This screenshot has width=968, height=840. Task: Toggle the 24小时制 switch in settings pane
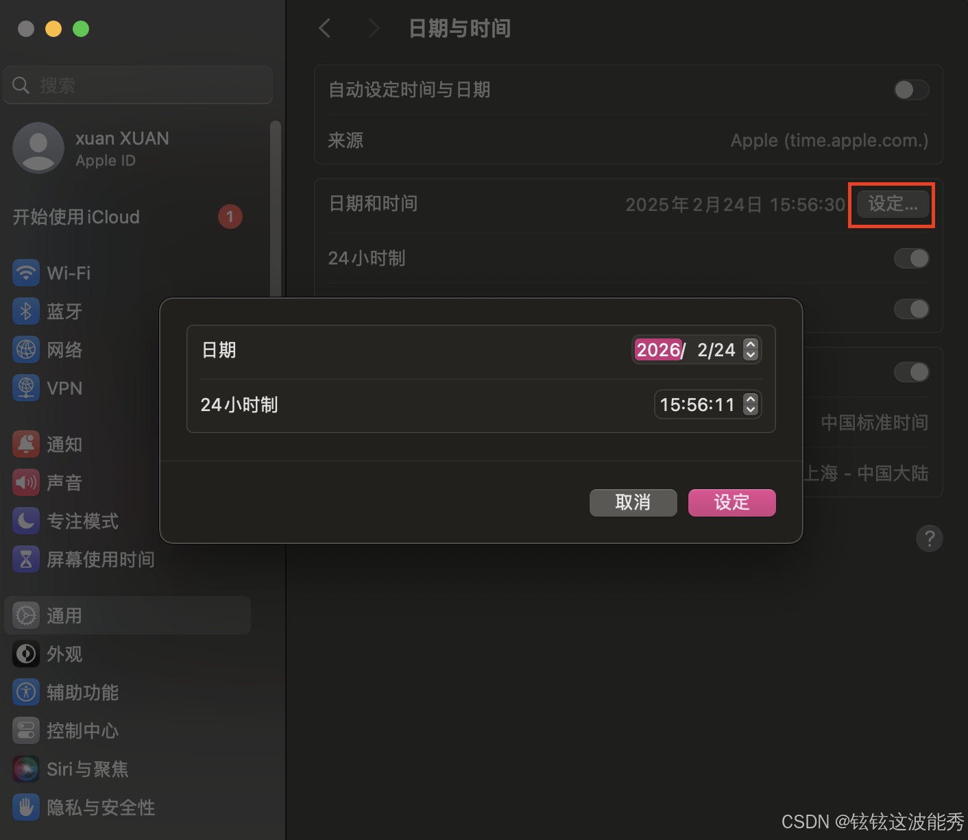(x=911, y=258)
